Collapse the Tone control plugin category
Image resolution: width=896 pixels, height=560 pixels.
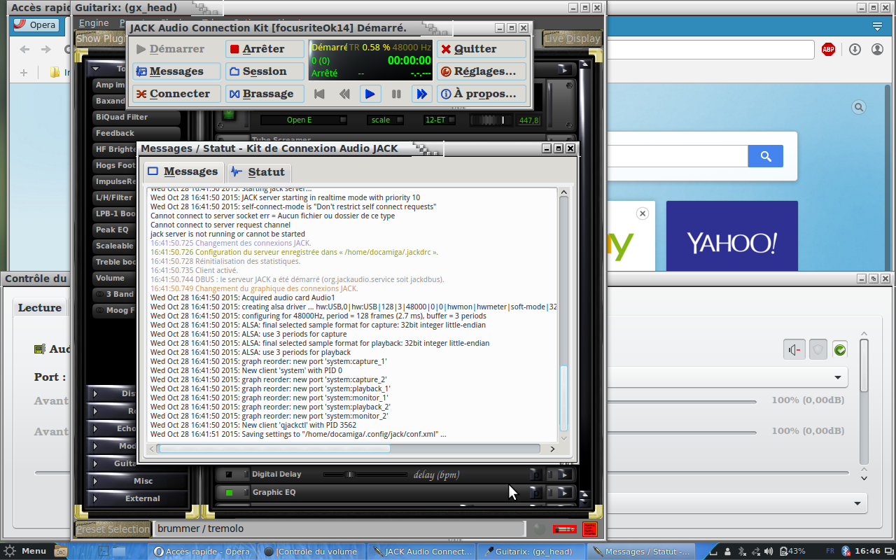click(x=96, y=69)
